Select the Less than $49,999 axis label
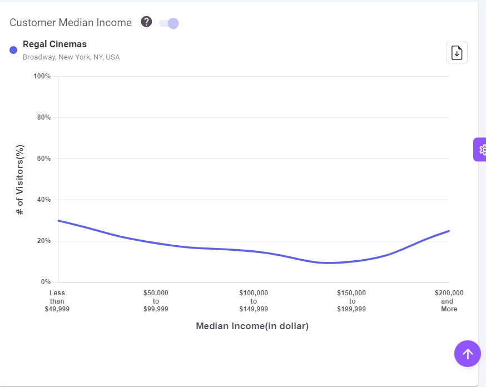The image size is (486, 387). (57, 301)
